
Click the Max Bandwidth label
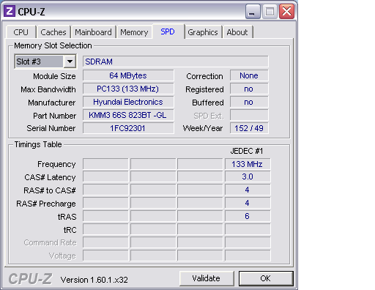click(48, 89)
